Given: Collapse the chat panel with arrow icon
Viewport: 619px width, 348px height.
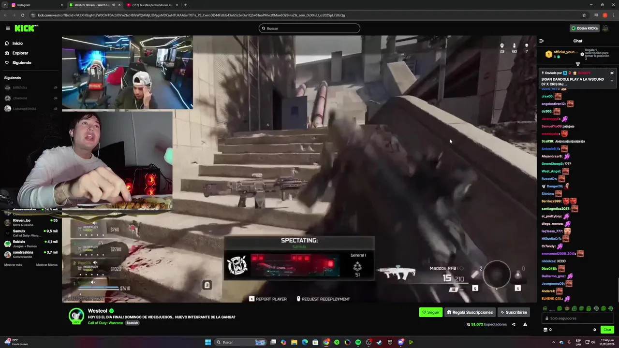Looking at the screenshot, I should click(x=542, y=41).
